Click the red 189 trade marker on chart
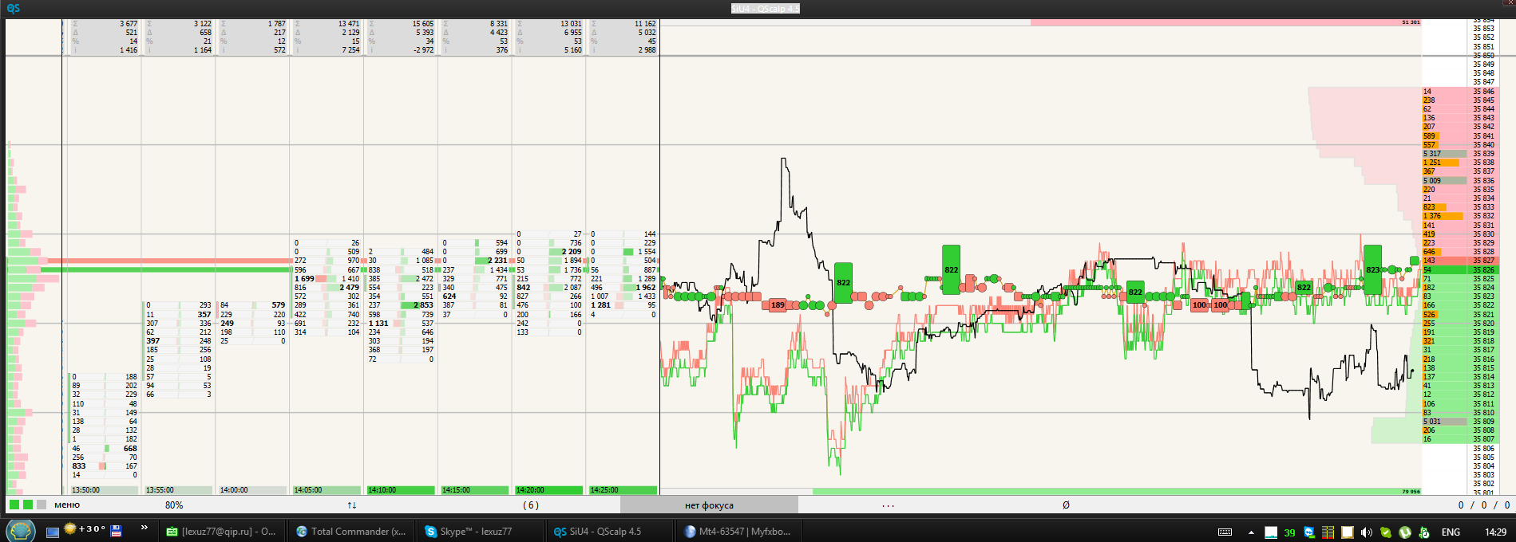 [x=778, y=304]
